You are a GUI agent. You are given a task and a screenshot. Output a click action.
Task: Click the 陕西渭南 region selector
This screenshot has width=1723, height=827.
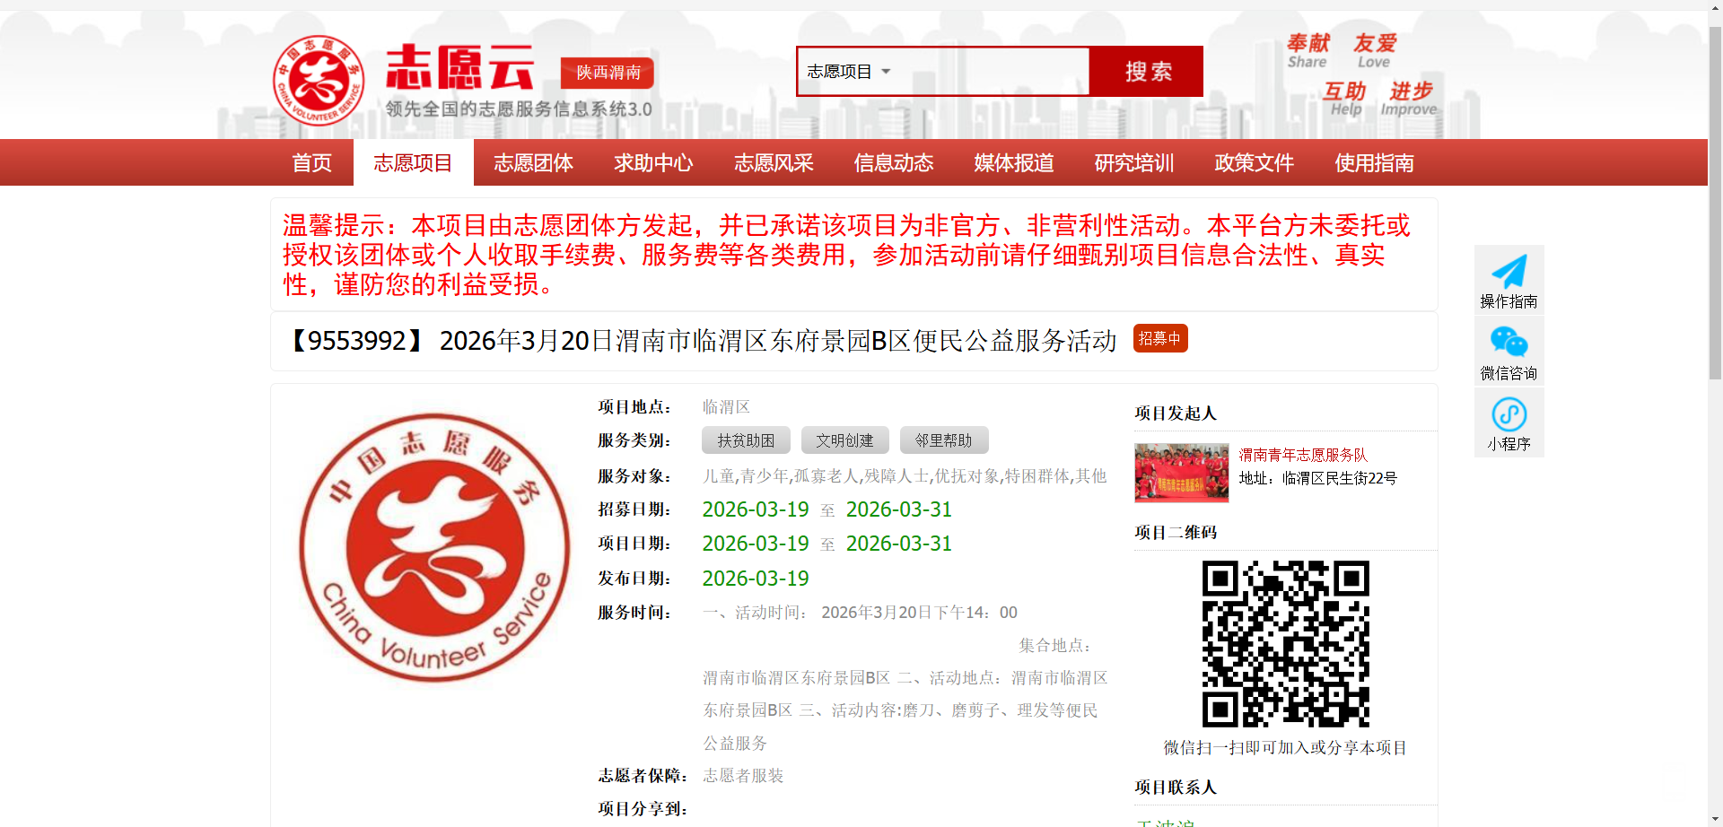[608, 73]
